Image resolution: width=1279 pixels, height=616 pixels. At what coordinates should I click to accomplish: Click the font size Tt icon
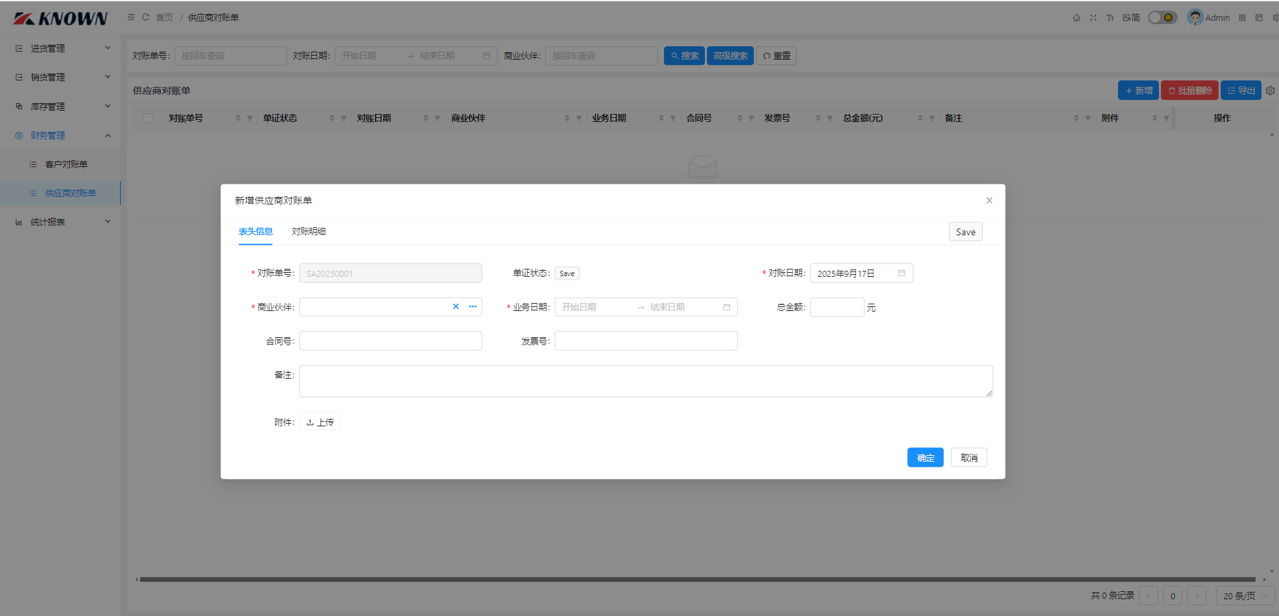1110,18
